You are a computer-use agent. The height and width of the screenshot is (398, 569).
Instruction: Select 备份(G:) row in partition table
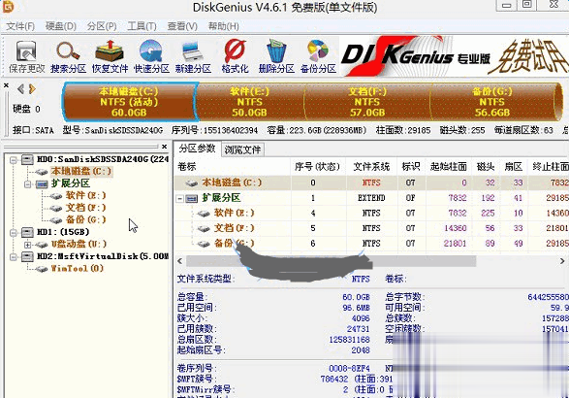click(371, 243)
